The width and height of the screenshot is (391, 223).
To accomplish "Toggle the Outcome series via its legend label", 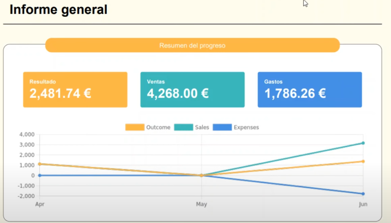I will (x=158, y=127).
